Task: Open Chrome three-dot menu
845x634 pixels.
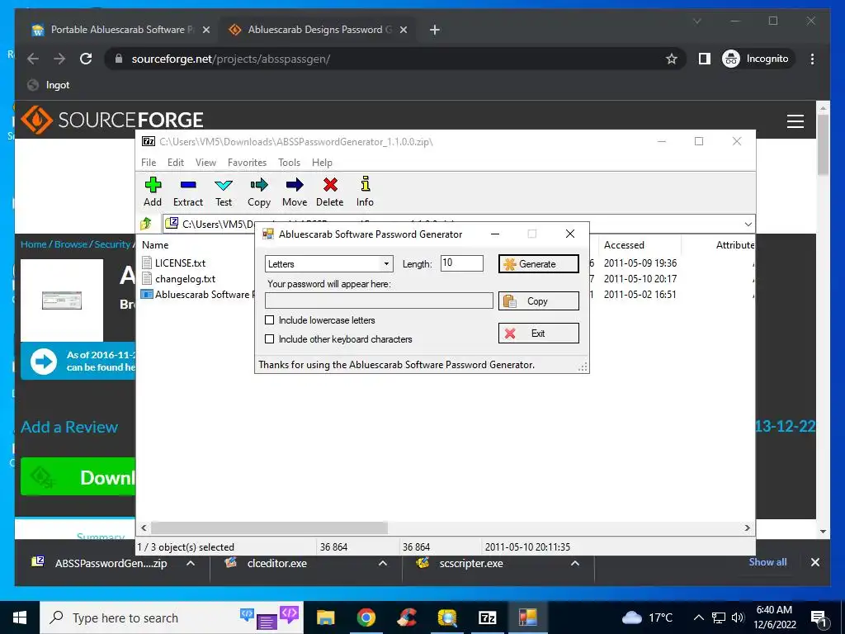Action: (x=812, y=59)
